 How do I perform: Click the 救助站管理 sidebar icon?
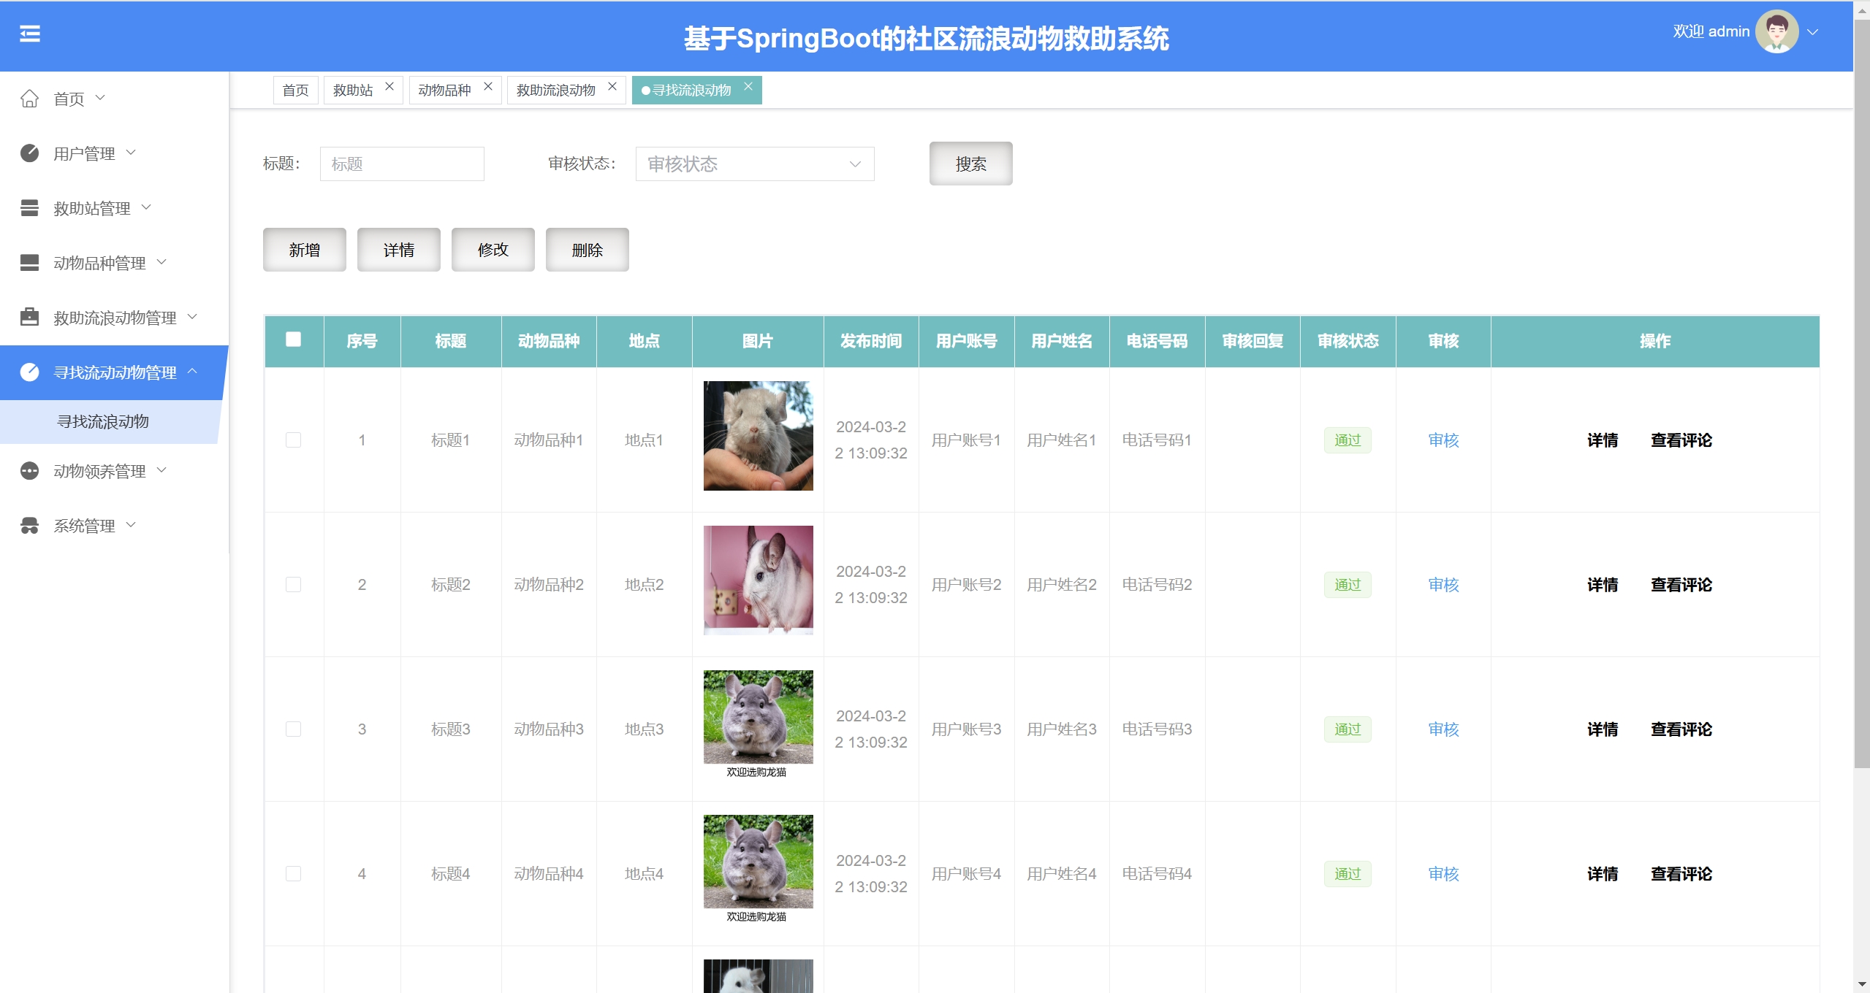click(29, 208)
